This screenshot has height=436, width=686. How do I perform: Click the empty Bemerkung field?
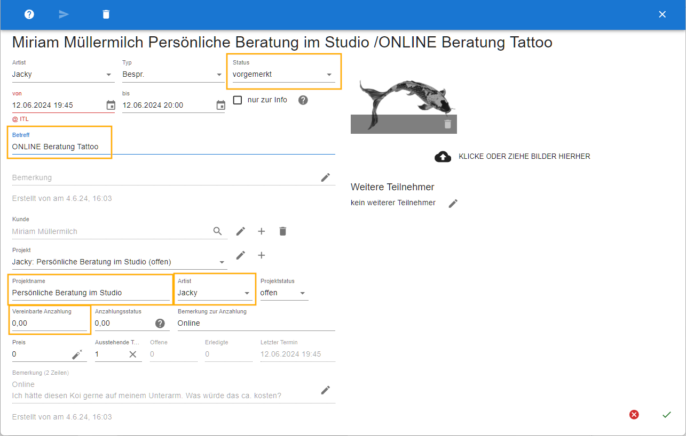coord(164,177)
